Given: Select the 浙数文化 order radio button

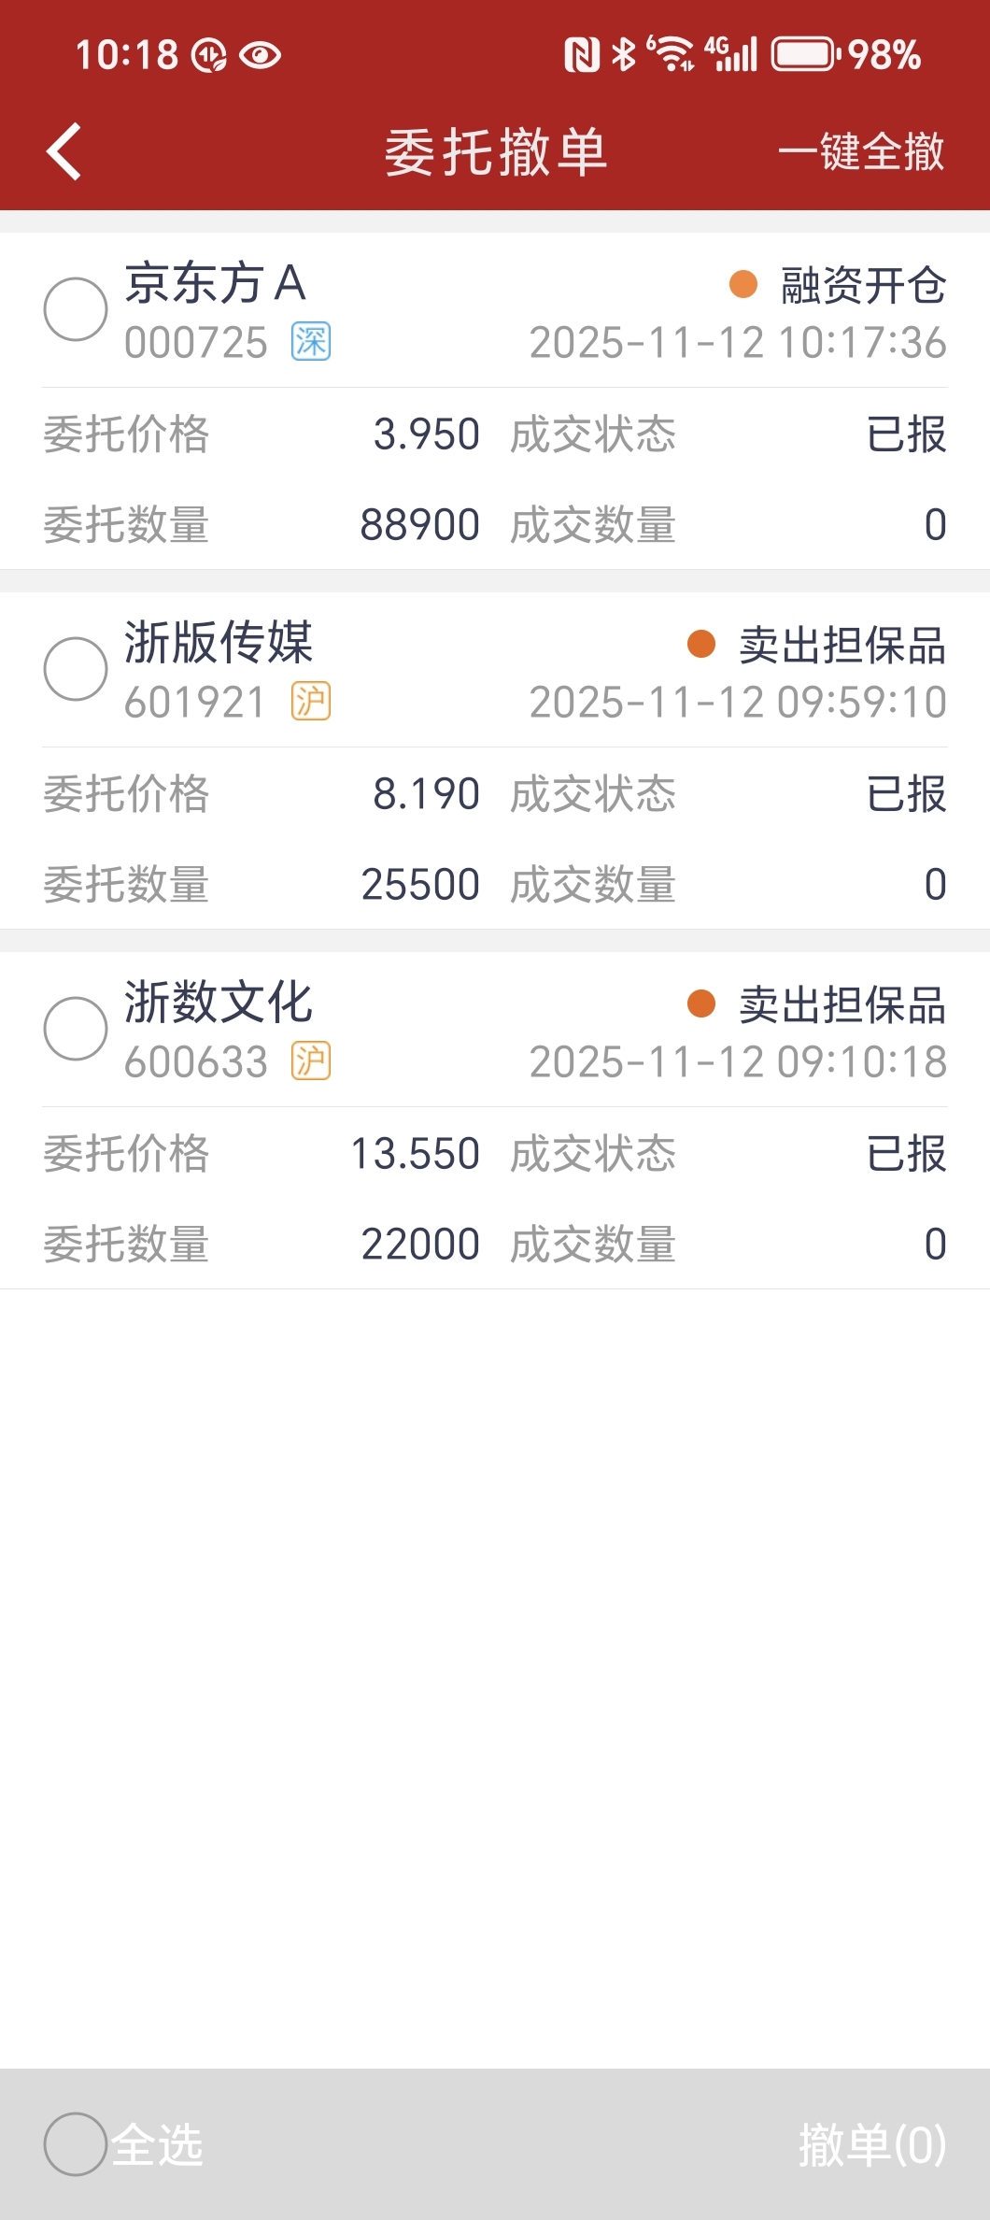Looking at the screenshot, I should coord(76,1029).
